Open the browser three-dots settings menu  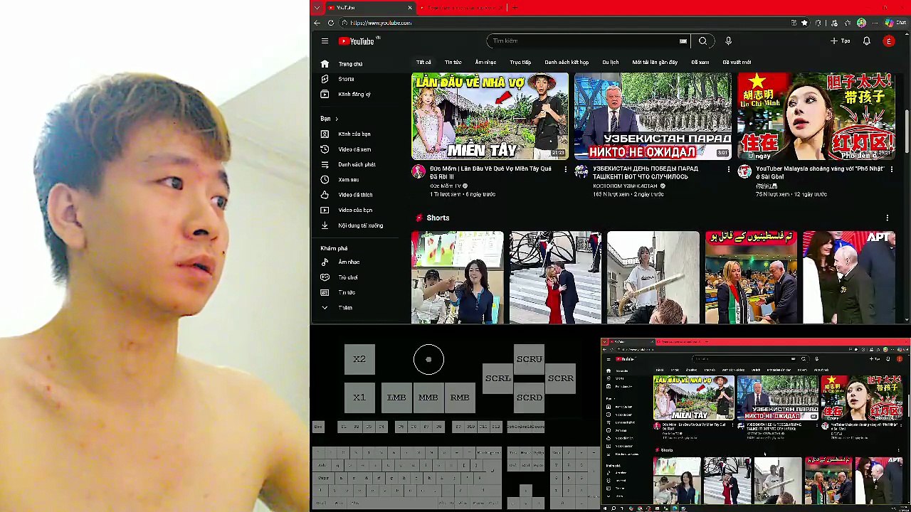click(x=875, y=23)
